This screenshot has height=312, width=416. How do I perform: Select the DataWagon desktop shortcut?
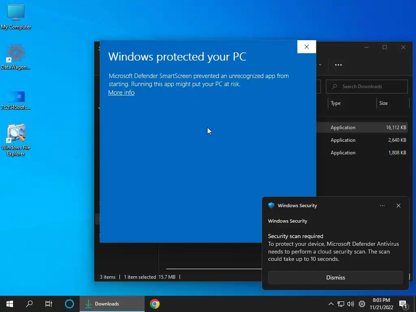16,56
